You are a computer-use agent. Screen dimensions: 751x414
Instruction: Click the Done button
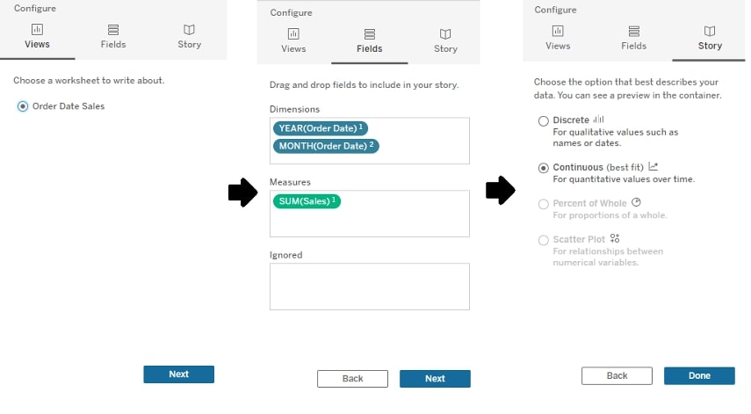click(x=699, y=375)
